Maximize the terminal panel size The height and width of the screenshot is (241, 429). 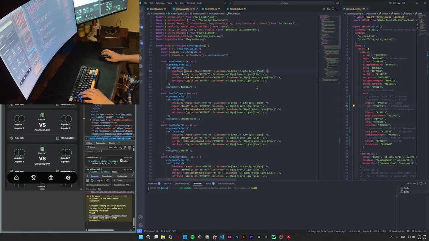pyautogui.click(x=421, y=183)
